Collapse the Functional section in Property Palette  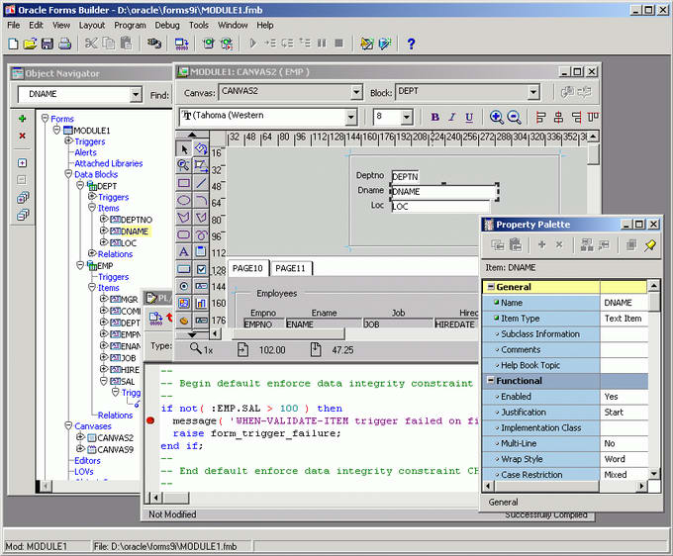[x=491, y=381]
